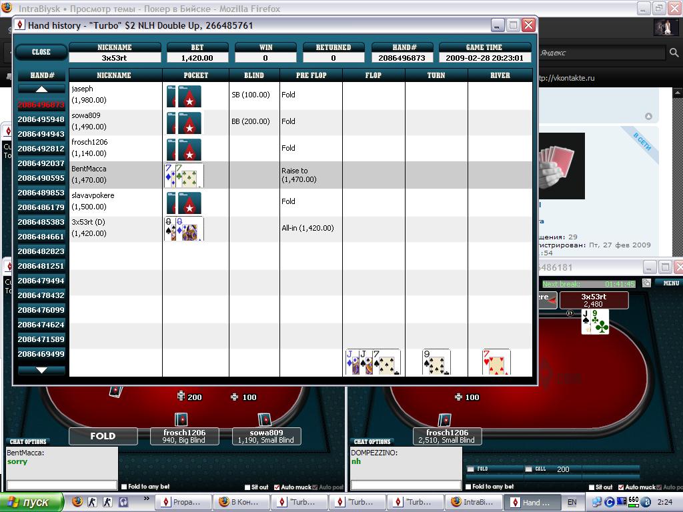This screenshot has width=683, height=512.
Task: Check the Call 200 pre-action box
Action: [x=528, y=469]
